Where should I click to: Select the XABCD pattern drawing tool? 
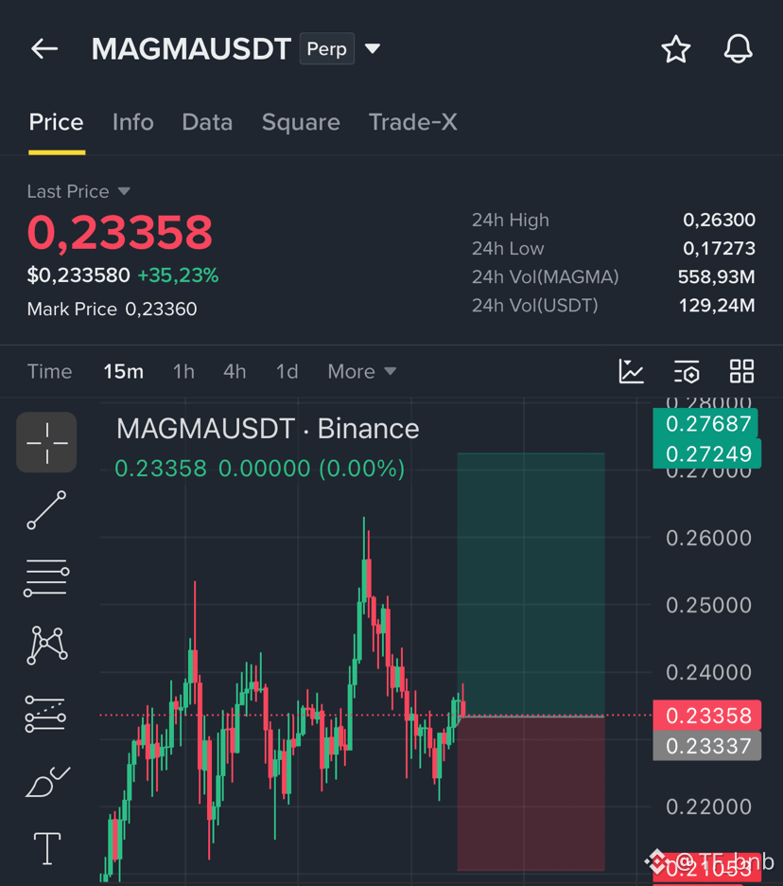click(x=47, y=646)
